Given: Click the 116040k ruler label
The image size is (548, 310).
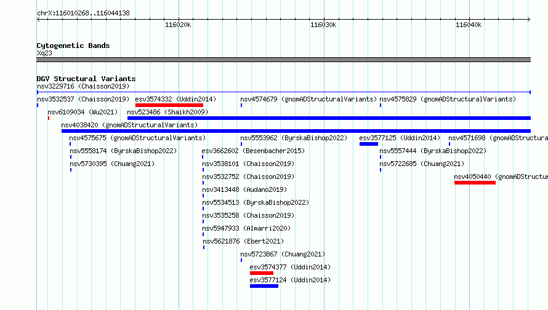Looking at the screenshot, I should click(x=469, y=25).
